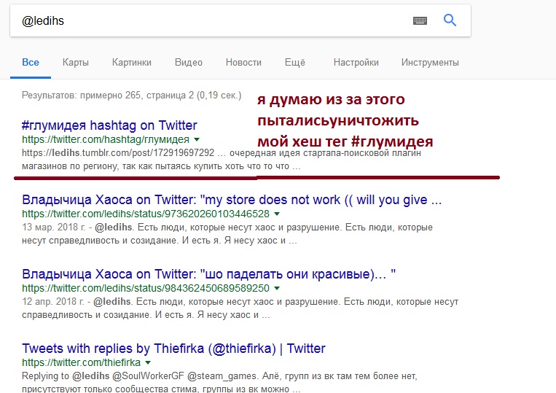Open the result titled 'шо паделать они красивые'
556x393 pixels.
pyautogui.click(x=208, y=274)
